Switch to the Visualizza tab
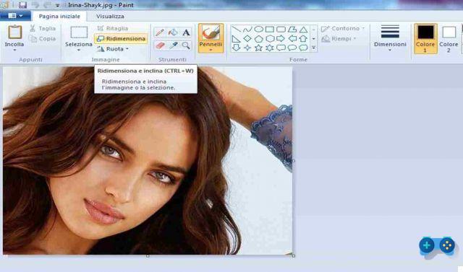The height and width of the screenshot is (272, 463). (110, 16)
